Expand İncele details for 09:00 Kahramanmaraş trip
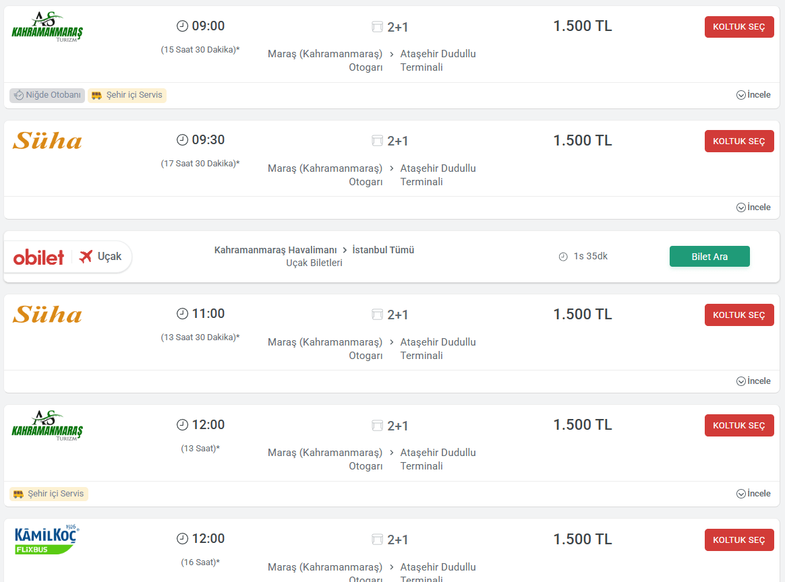The image size is (785, 582). click(753, 95)
